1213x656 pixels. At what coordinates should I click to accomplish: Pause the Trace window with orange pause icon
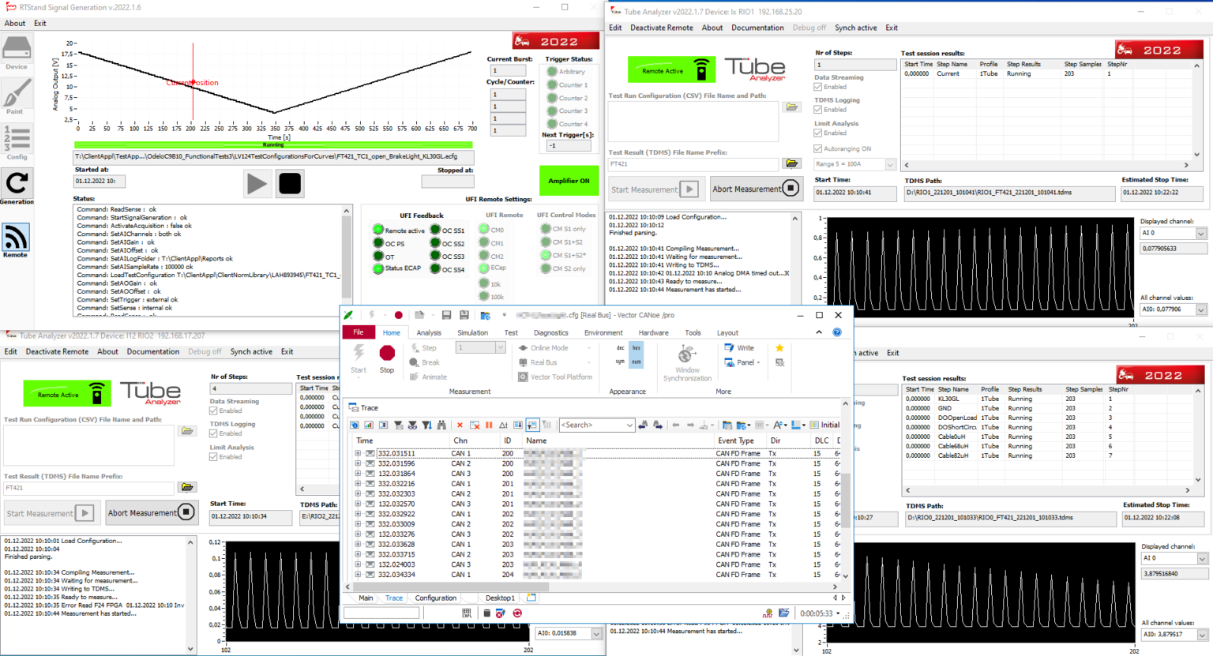point(489,425)
